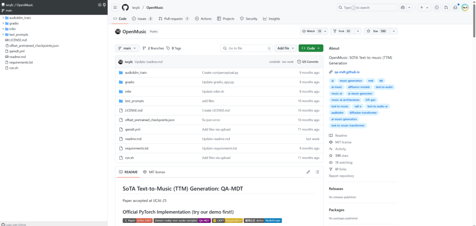The width and height of the screenshot is (476, 226).
Task: Open the Add file dropdown
Action: (x=286, y=48)
